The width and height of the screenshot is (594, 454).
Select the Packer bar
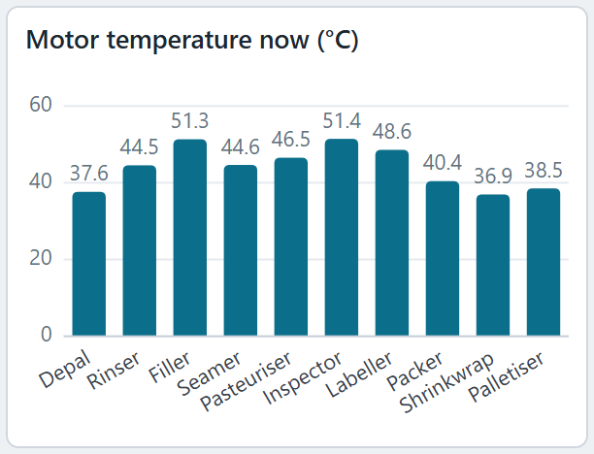click(443, 258)
